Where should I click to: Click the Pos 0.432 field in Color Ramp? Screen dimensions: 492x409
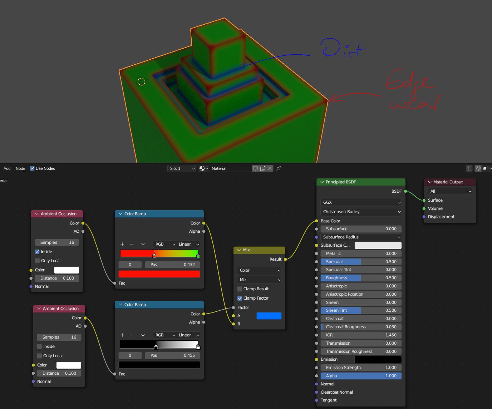pos(172,265)
